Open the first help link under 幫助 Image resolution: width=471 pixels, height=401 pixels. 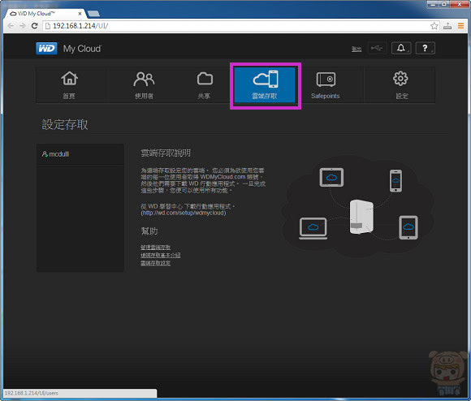click(156, 247)
